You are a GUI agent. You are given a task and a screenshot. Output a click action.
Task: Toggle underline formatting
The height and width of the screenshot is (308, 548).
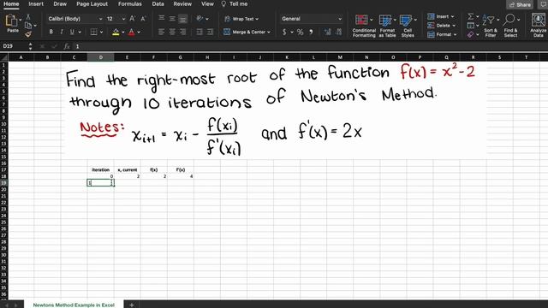point(72,32)
